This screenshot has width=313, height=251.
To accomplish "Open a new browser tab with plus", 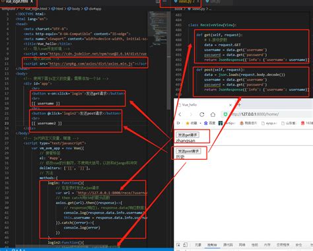I will click(x=239, y=105).
